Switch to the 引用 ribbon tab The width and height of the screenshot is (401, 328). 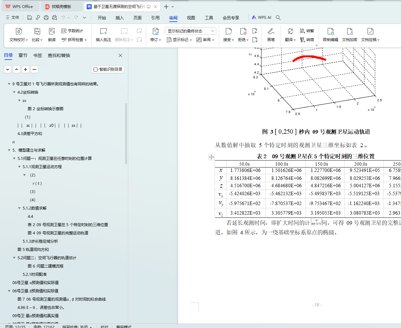tap(155, 18)
